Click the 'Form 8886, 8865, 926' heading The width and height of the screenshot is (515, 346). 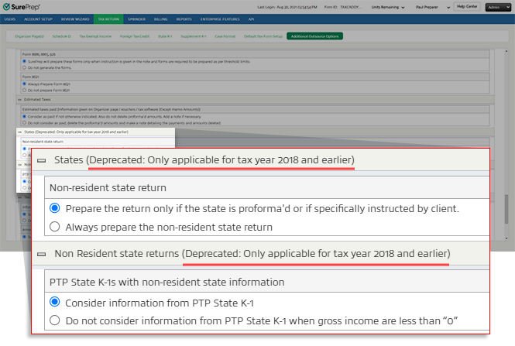click(39, 54)
